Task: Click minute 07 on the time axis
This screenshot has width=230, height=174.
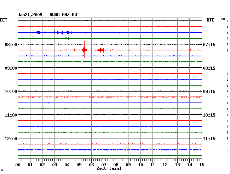Action: [104, 165]
